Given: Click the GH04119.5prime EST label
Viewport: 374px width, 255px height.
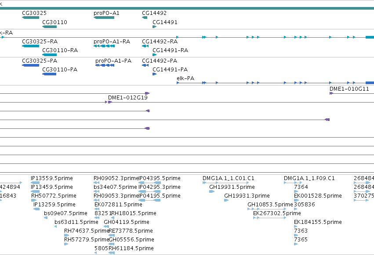Looking at the screenshot, I should coord(127,223).
